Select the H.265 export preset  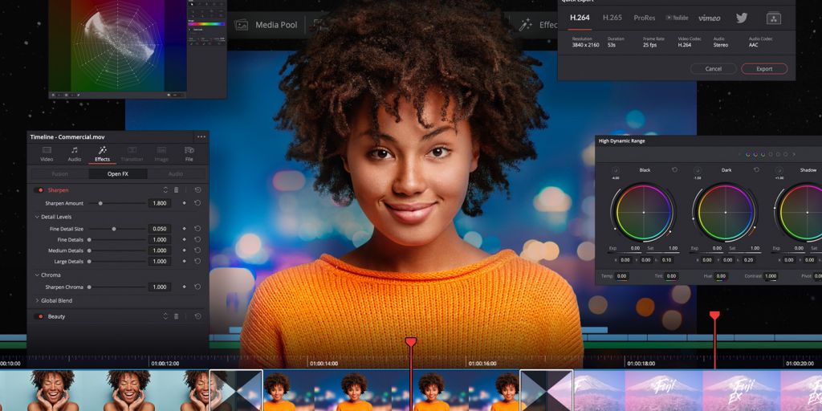click(x=612, y=18)
